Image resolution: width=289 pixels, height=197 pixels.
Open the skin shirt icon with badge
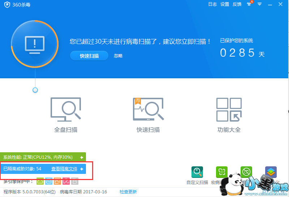[x=250, y=4]
